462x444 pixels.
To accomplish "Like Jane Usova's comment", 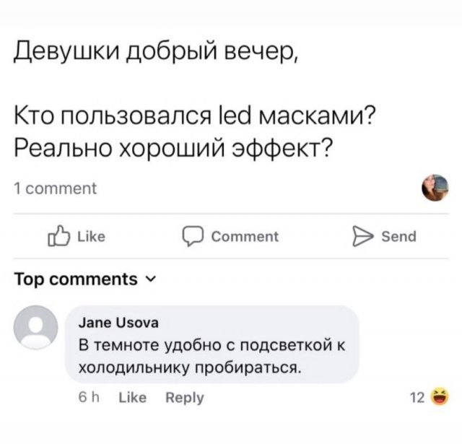I will tap(132, 397).
